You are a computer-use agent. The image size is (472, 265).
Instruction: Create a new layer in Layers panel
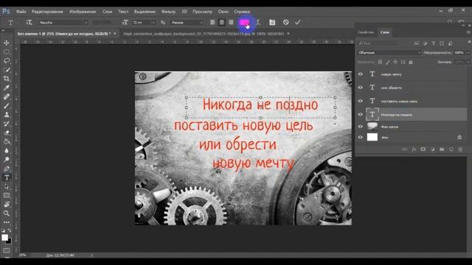coord(451,149)
